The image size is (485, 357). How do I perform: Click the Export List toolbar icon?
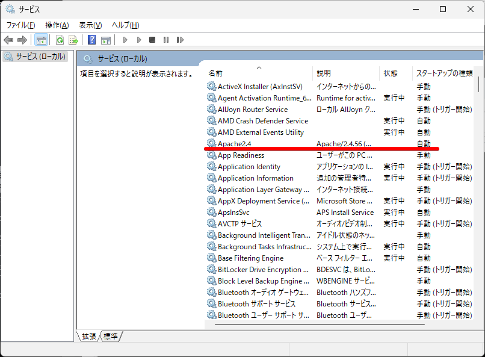pos(73,40)
